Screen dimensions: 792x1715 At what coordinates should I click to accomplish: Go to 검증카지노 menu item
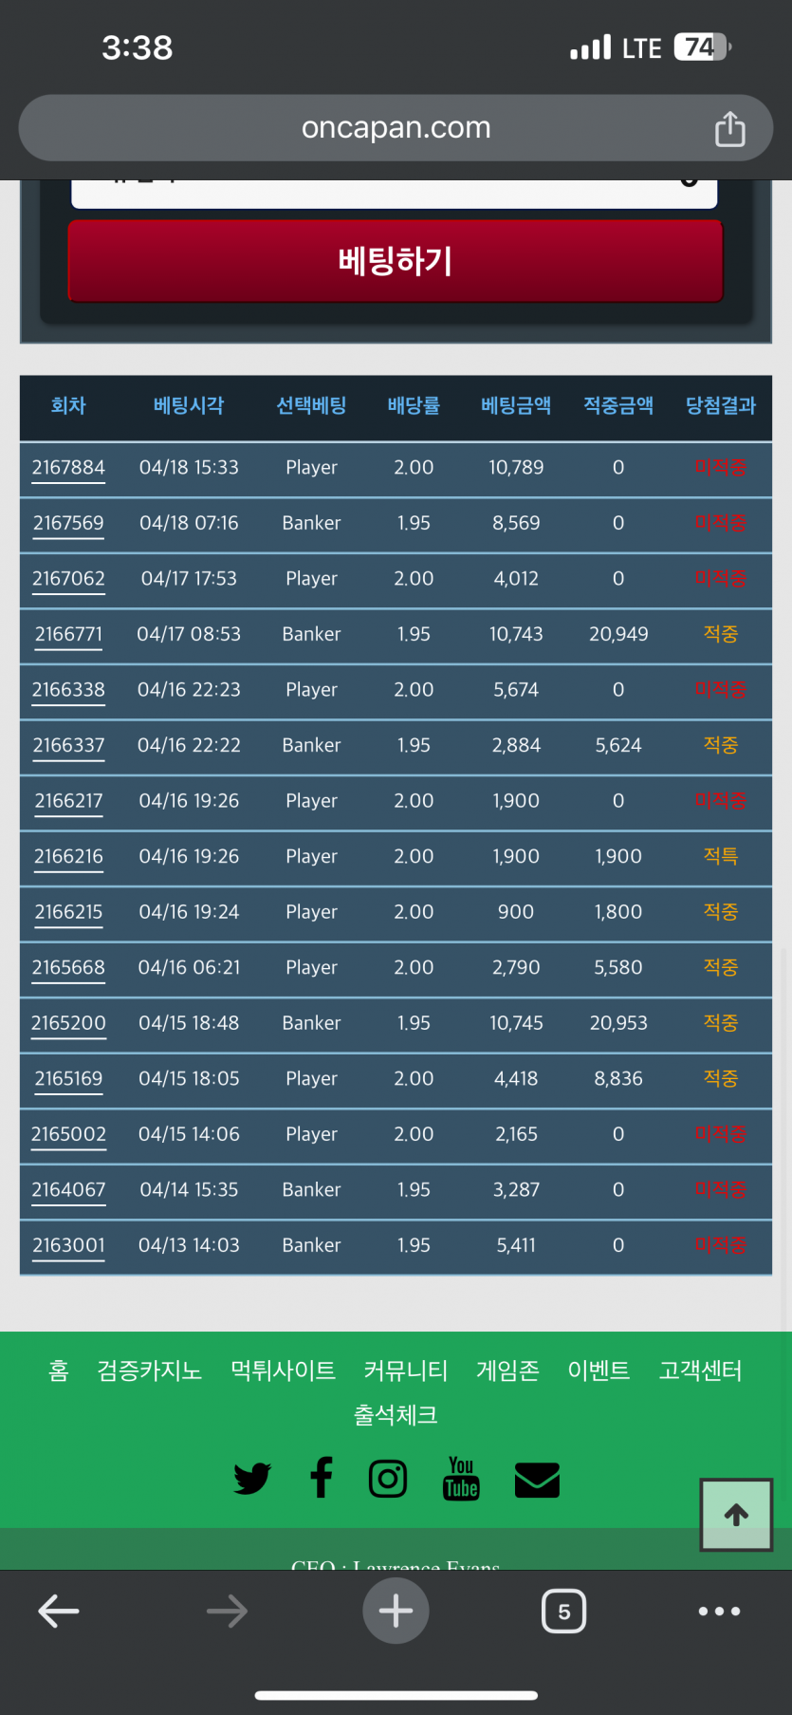tap(149, 1370)
